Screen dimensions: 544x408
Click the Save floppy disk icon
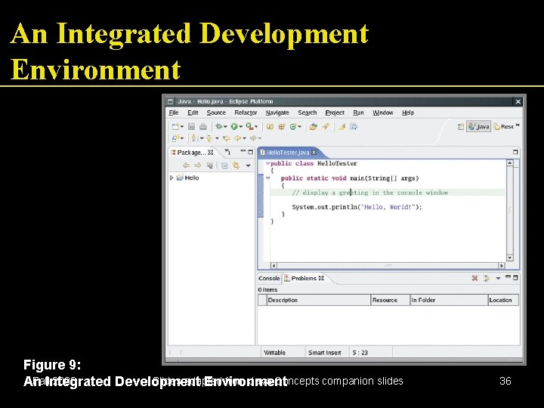(x=191, y=127)
